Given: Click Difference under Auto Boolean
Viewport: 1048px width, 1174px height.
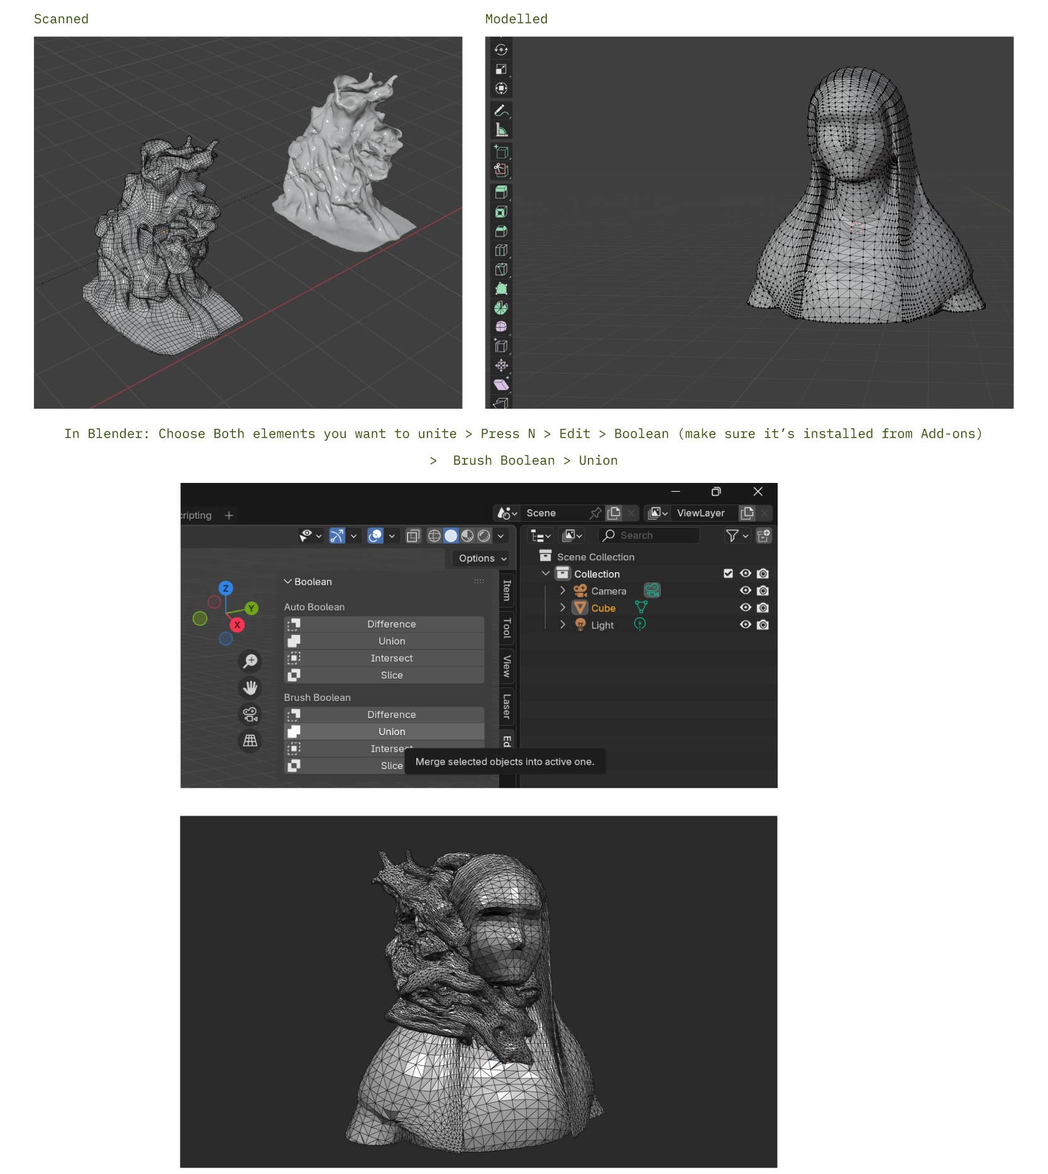Looking at the screenshot, I should [x=391, y=624].
